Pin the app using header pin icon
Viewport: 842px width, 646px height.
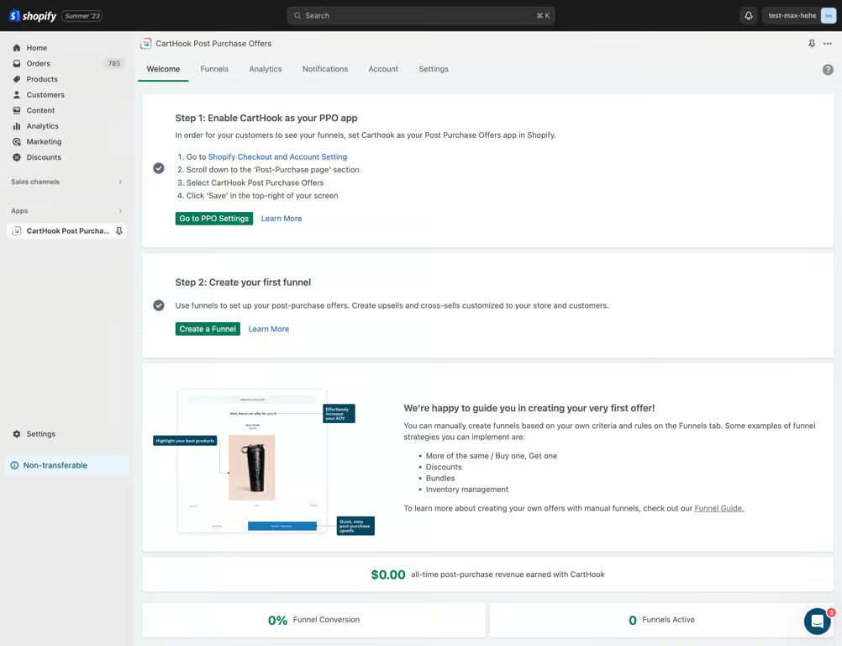(x=812, y=44)
